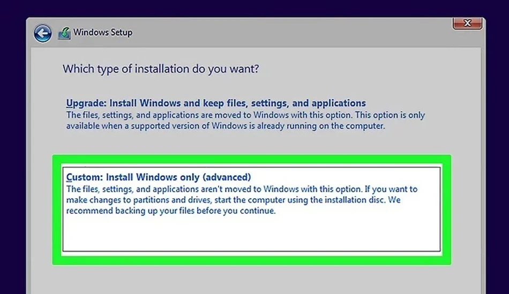Click the green highlight border around Custom option
This screenshot has width=509, height=294.
(x=252, y=160)
